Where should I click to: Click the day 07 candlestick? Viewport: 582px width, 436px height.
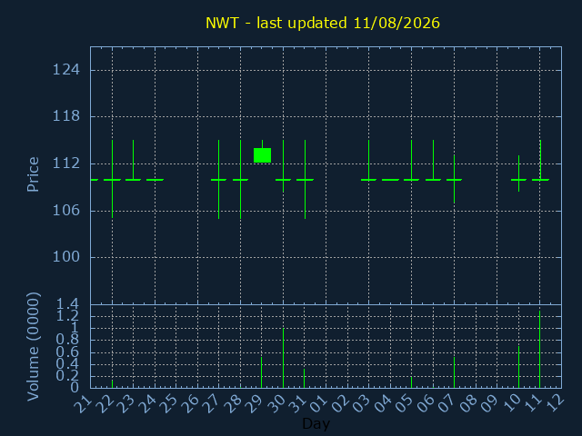click(454, 179)
